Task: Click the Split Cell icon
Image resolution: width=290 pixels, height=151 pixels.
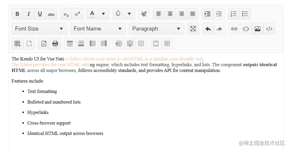Action: (167, 44)
